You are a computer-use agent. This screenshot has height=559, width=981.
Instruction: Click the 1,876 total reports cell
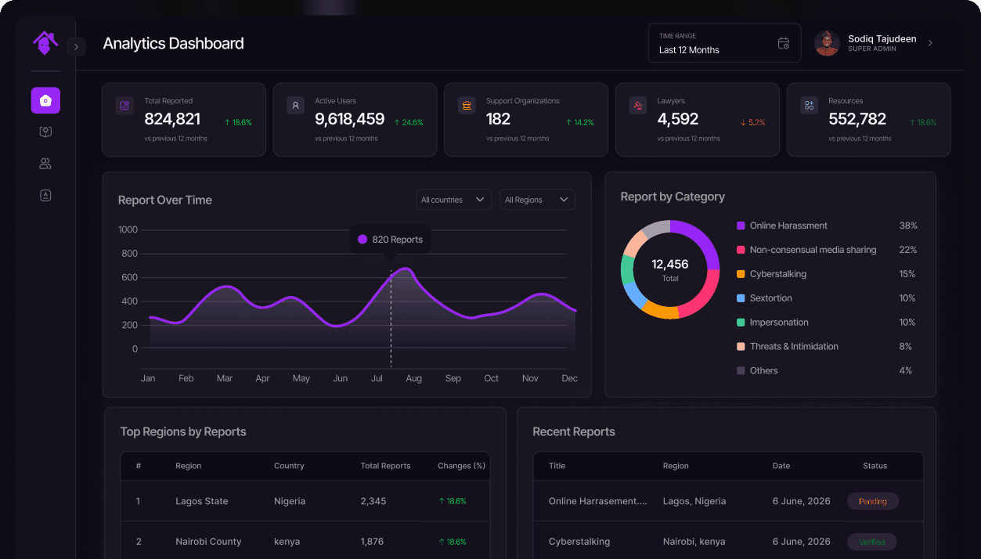(x=373, y=542)
